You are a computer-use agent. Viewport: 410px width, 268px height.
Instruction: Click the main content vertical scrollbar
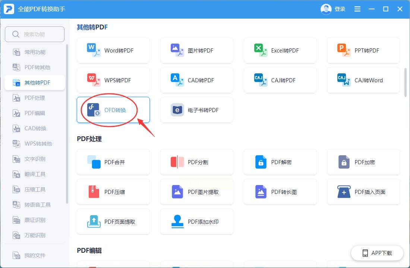pyautogui.click(x=405, y=83)
